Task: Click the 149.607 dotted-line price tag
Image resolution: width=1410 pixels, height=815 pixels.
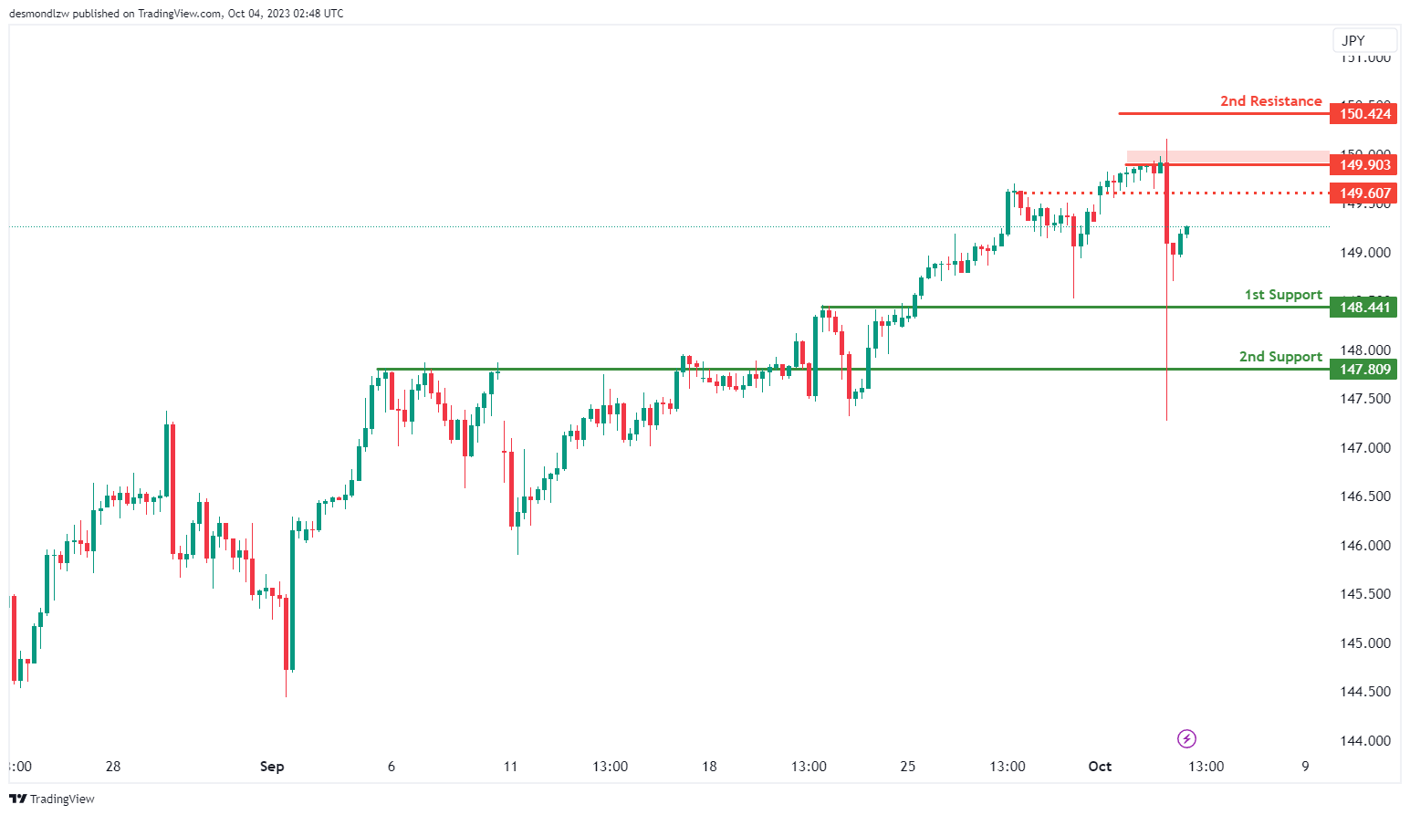Action: 1363,193
